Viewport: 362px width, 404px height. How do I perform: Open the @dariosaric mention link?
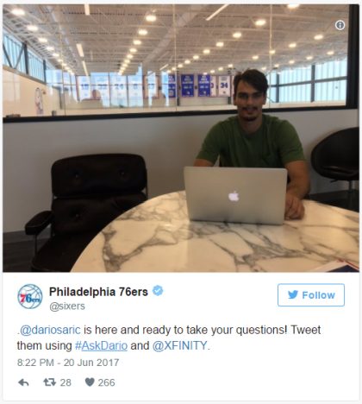(x=50, y=330)
